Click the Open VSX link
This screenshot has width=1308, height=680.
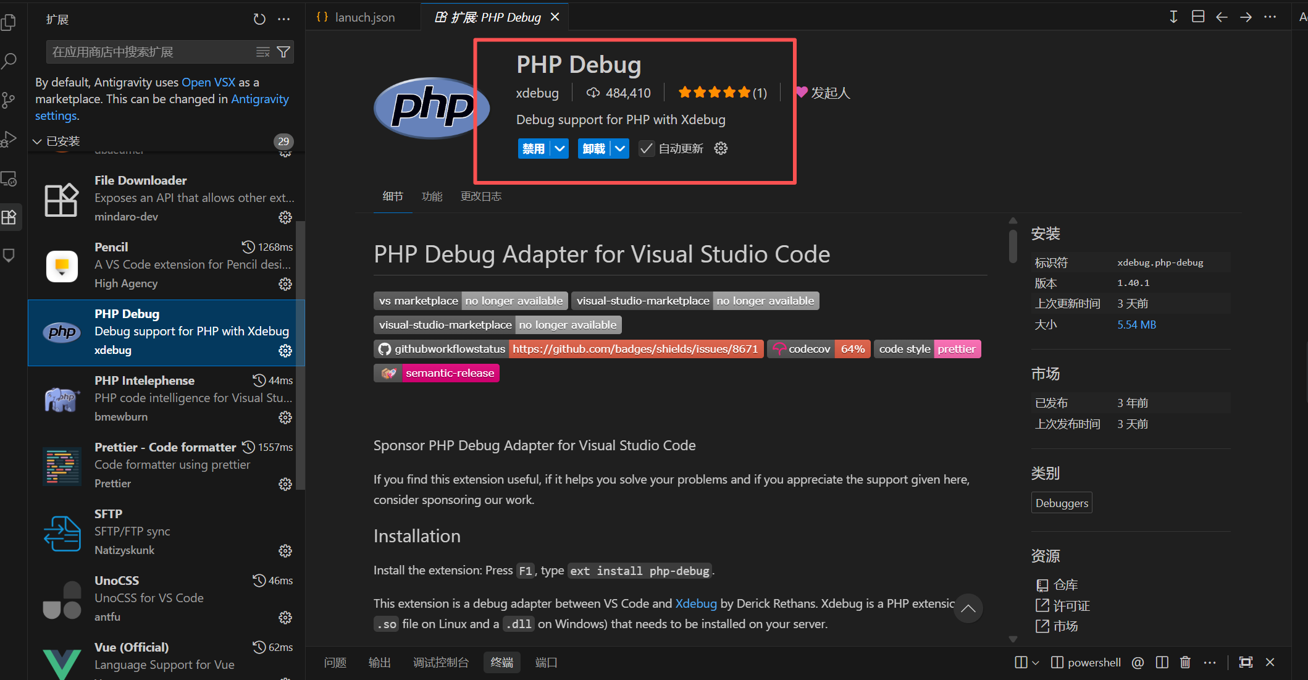tap(208, 82)
